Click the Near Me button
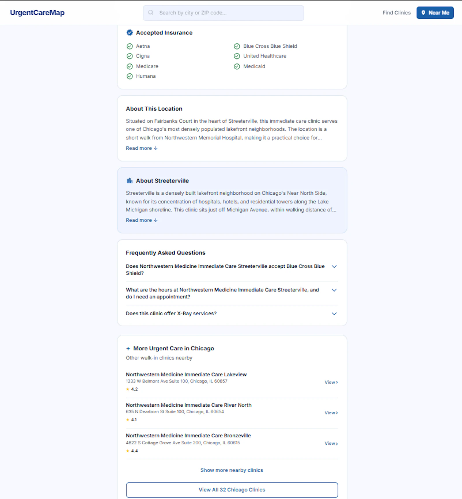This screenshot has height=499, width=462. point(435,13)
